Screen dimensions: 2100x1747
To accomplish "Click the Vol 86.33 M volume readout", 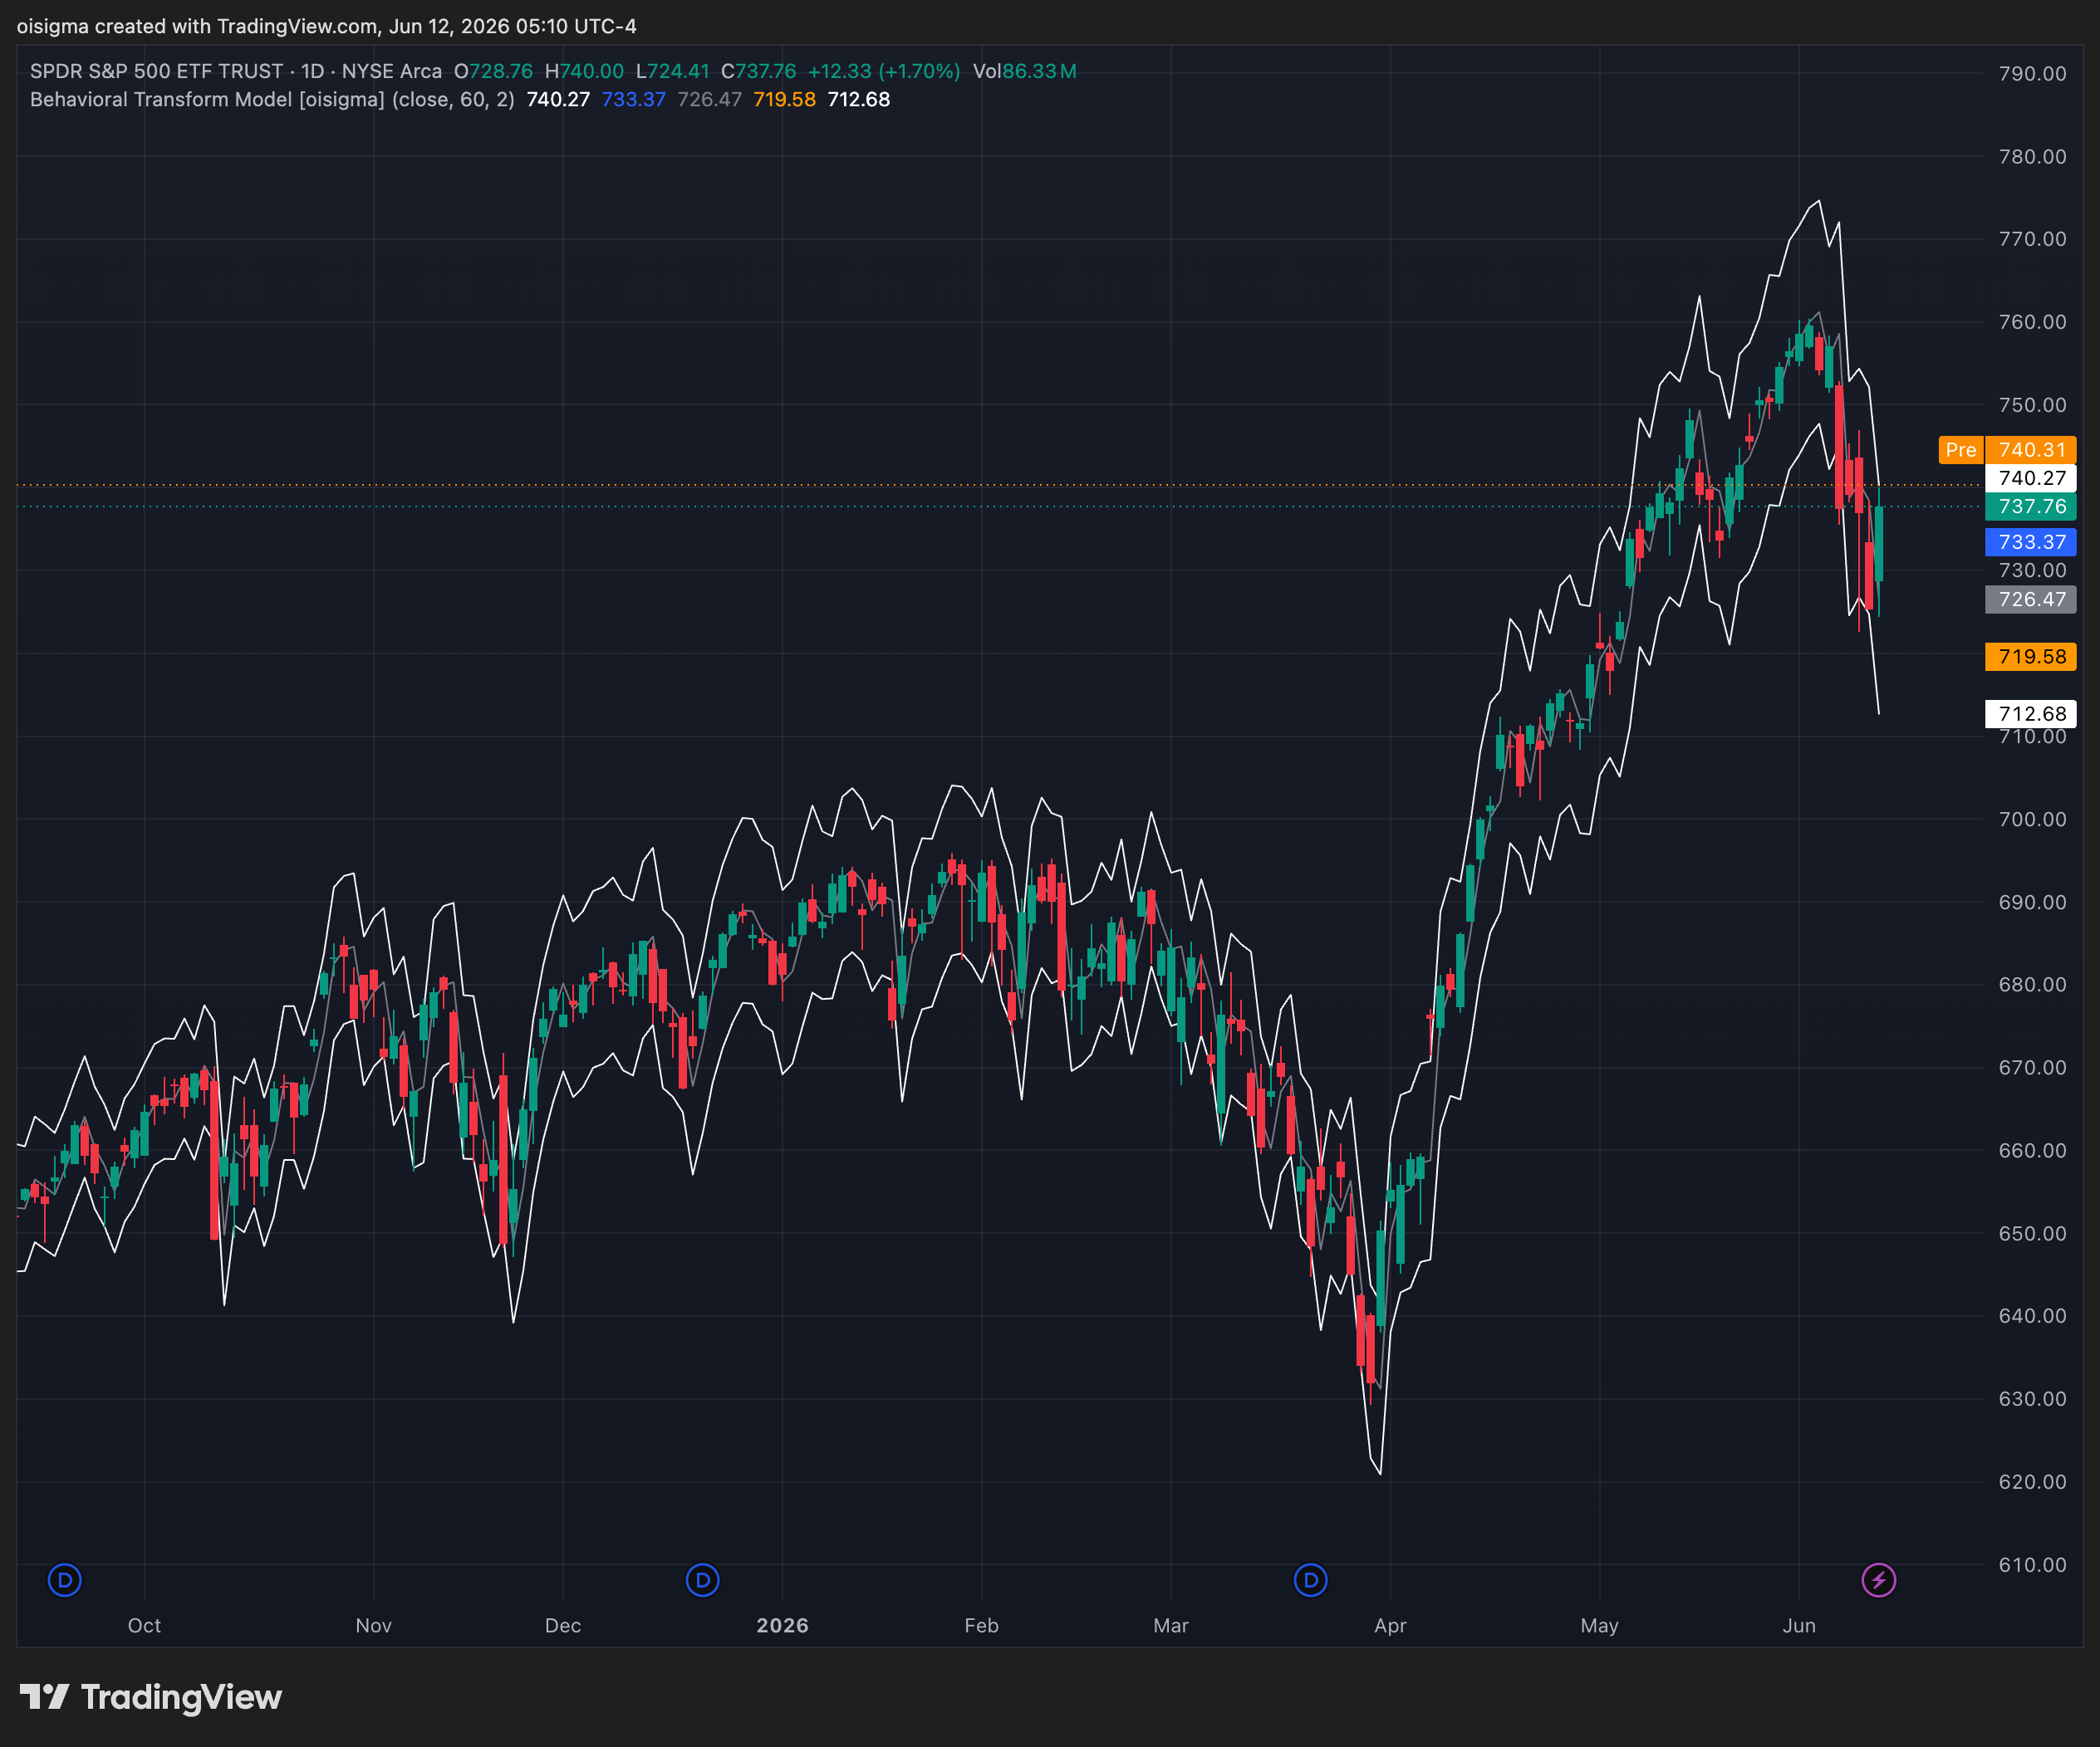I will pos(1025,71).
